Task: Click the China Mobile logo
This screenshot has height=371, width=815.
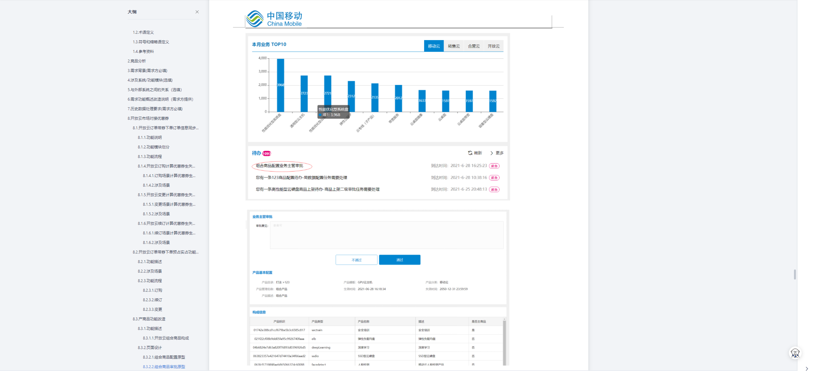Action: point(274,18)
